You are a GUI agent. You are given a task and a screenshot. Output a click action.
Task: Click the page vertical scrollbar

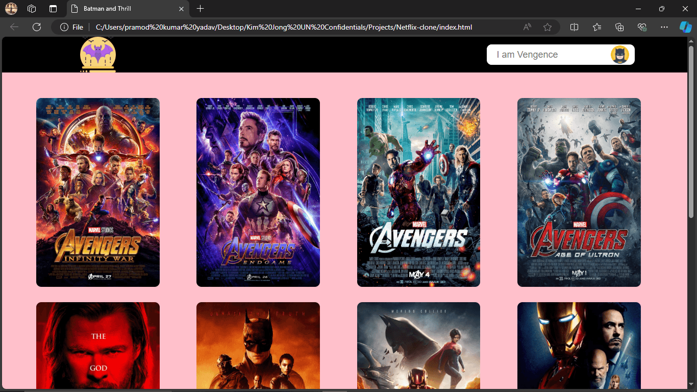click(x=691, y=132)
